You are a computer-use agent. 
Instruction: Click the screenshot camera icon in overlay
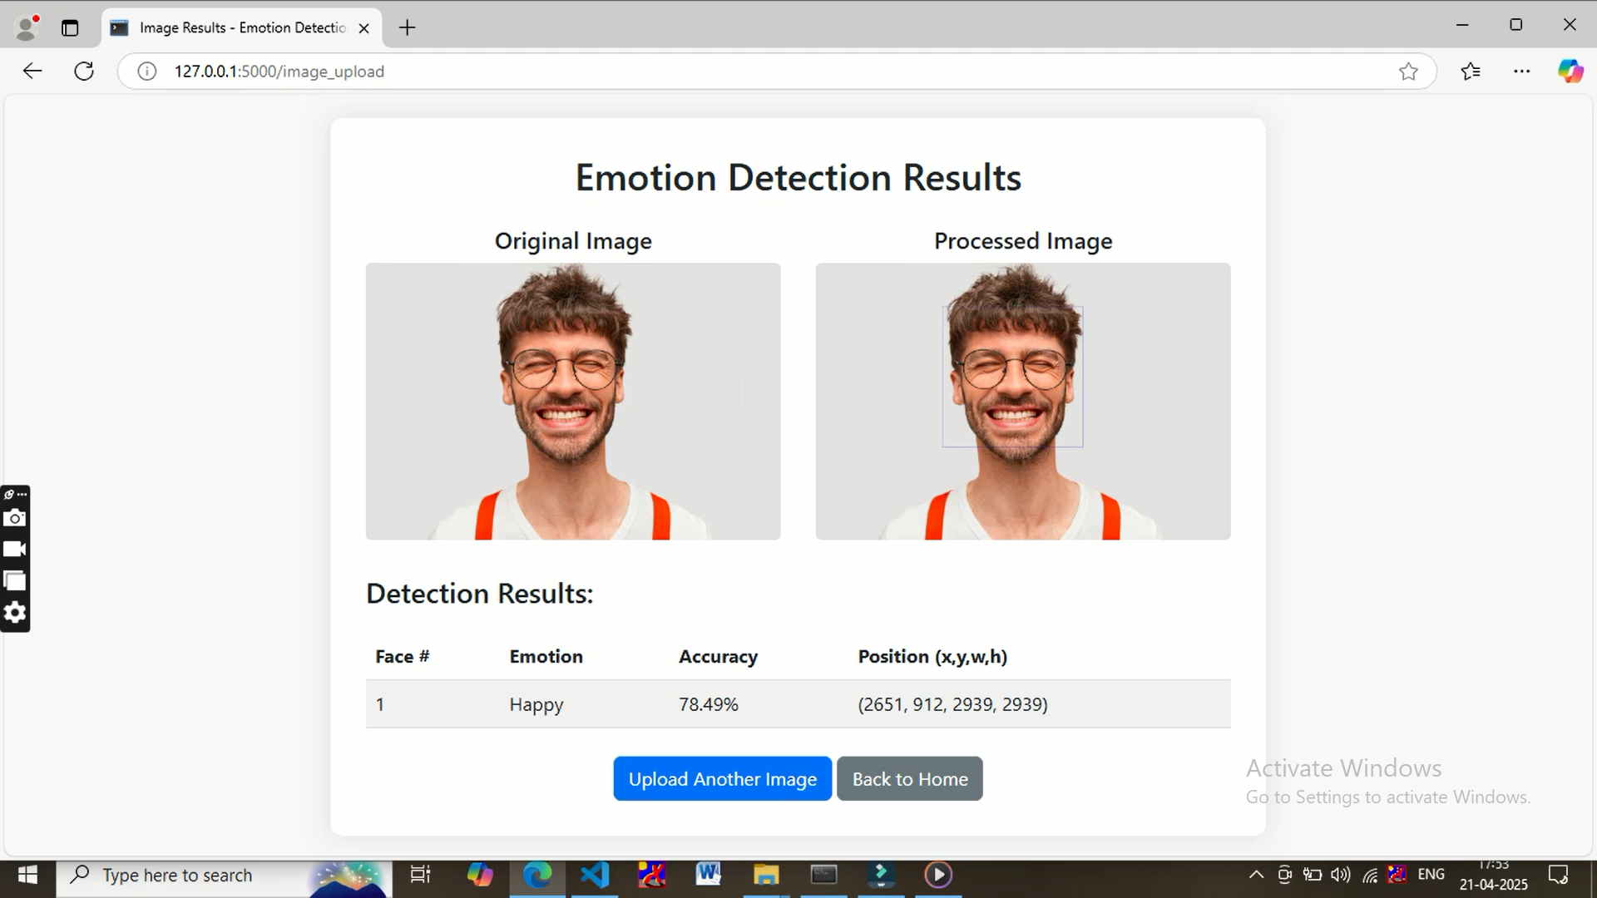tap(15, 518)
